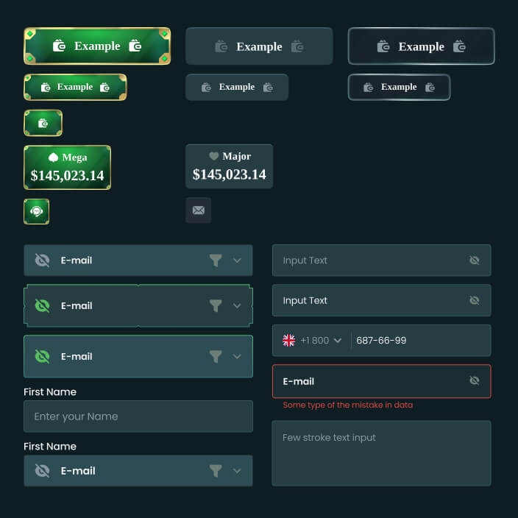This screenshot has width=518, height=518.
Task: Expand chevron of E-mail dropdown under First Name label
Action: click(237, 471)
